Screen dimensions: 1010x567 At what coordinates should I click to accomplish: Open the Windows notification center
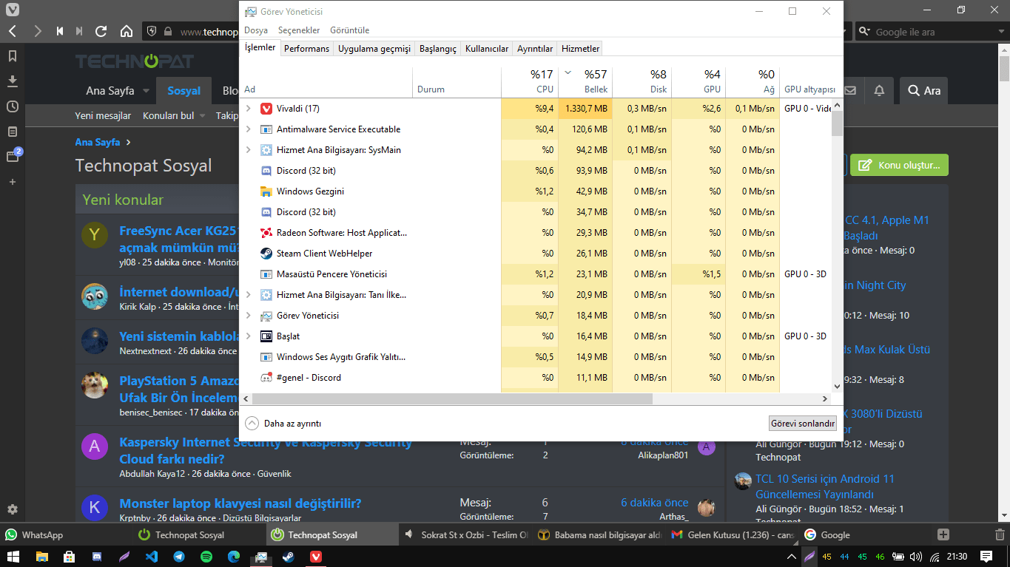[986, 557]
